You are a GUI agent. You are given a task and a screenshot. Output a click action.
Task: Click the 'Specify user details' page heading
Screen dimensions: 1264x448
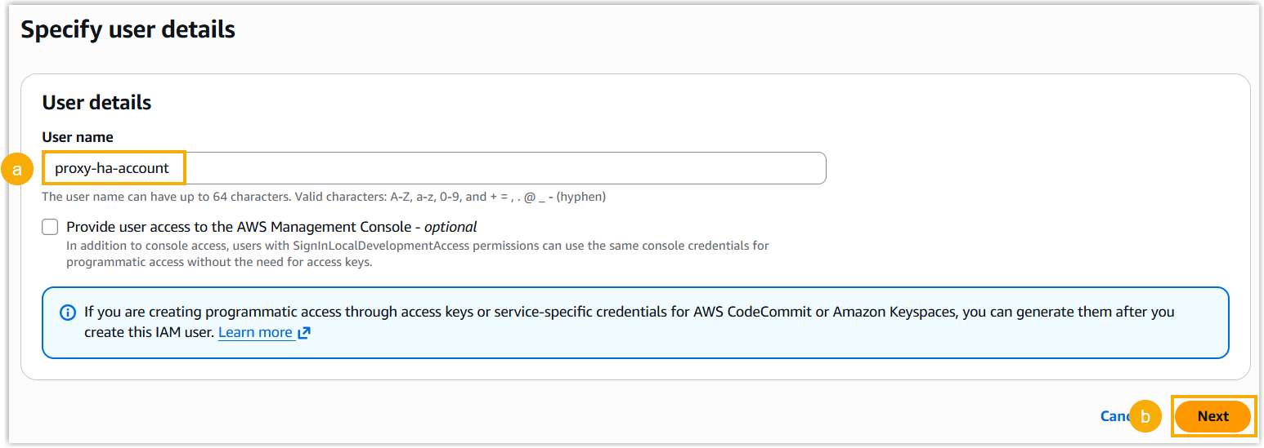pyautogui.click(x=128, y=30)
